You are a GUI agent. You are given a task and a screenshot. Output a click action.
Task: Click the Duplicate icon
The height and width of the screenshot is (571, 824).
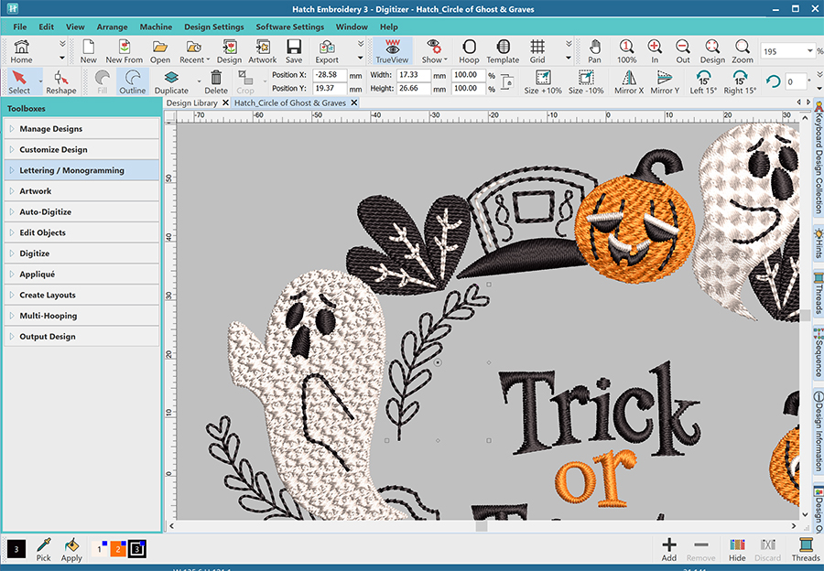[171, 81]
